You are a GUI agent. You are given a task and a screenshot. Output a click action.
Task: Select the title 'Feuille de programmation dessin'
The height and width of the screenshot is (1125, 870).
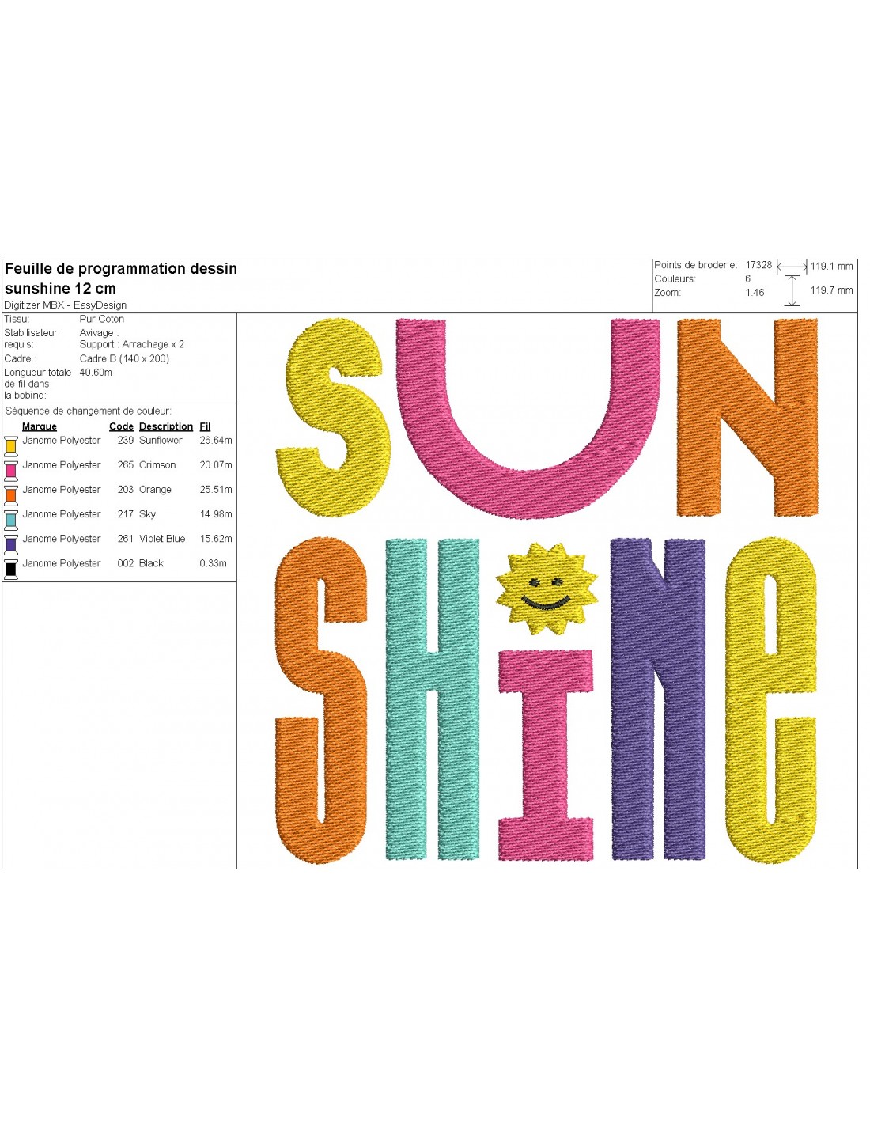[x=121, y=269]
